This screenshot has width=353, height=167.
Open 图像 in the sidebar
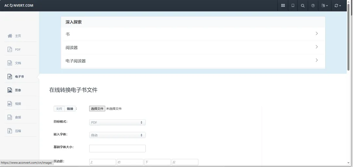(x=18, y=90)
